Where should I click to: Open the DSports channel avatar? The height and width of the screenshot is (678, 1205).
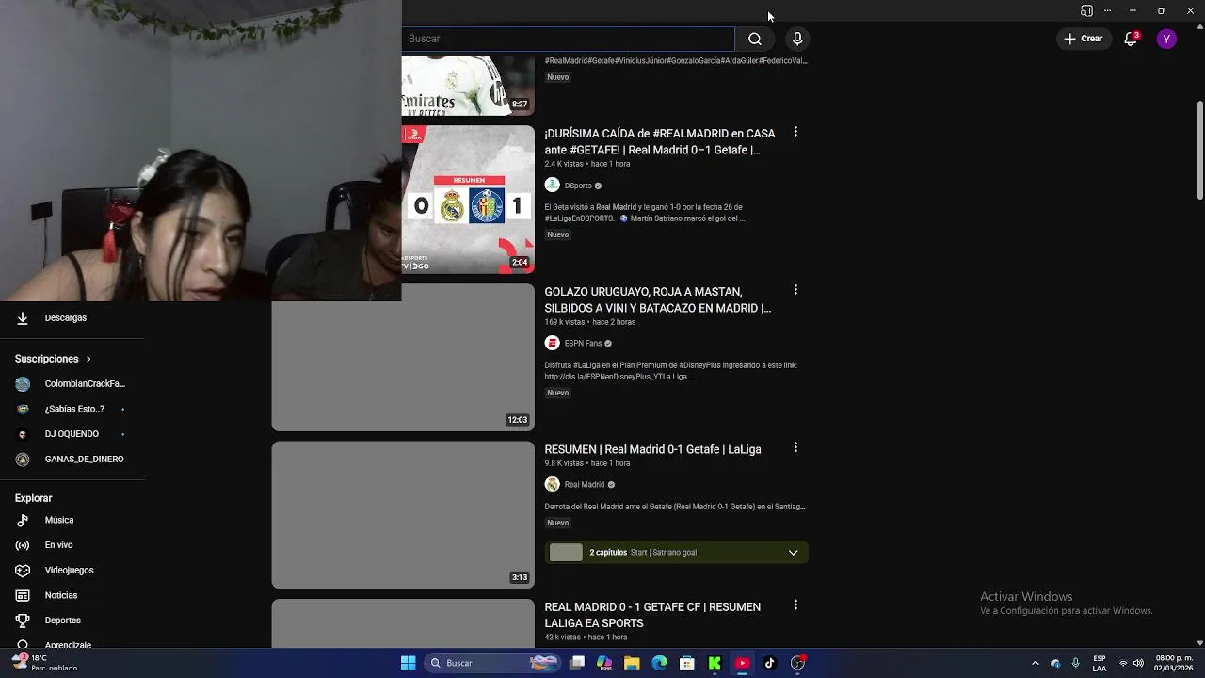(553, 186)
